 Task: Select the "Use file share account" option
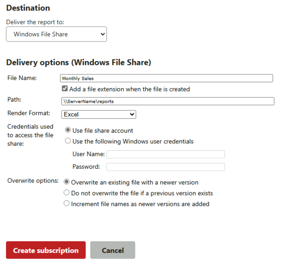68,130
